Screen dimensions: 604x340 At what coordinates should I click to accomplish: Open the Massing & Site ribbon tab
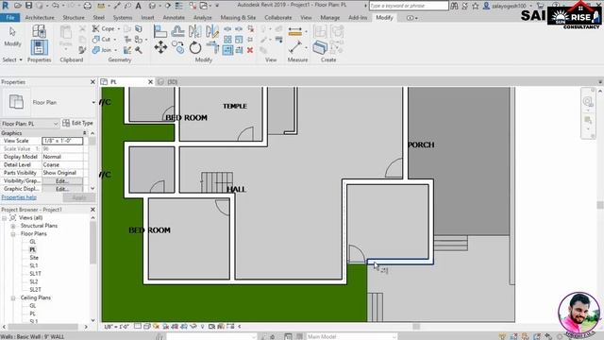click(238, 18)
